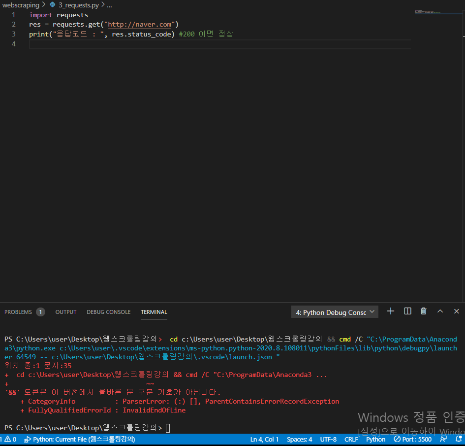This screenshot has height=446, width=465.
Task: Open the PROBLEMS panel tab
Action: pyautogui.click(x=18, y=312)
